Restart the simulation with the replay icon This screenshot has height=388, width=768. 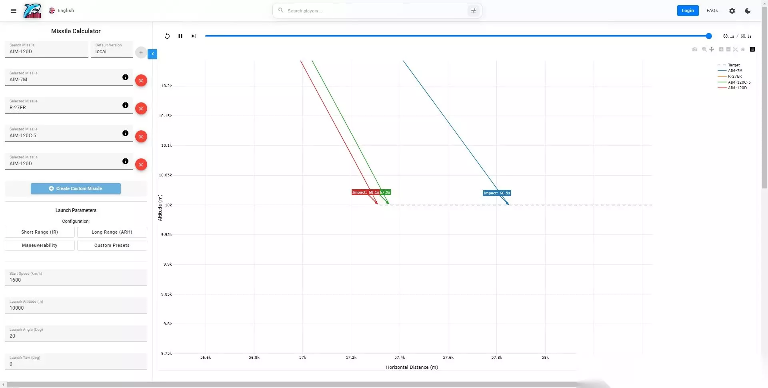coord(167,36)
